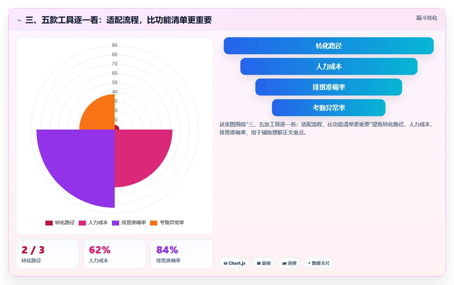Viewport: 454px width, 285px height.
Task: Toggle the 排班准确率 legend color swatch
Action: click(x=116, y=223)
